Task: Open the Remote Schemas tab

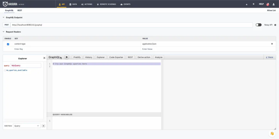Action: (107, 4)
